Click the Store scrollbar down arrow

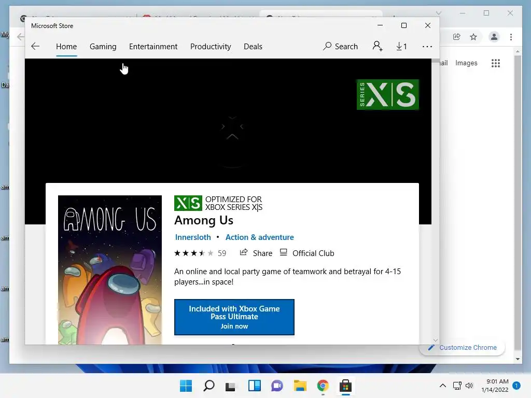coord(436,340)
